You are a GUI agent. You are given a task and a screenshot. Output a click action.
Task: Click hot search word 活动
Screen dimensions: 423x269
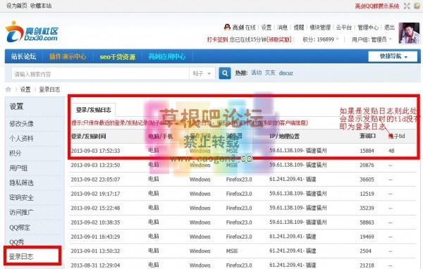[x=257, y=73]
